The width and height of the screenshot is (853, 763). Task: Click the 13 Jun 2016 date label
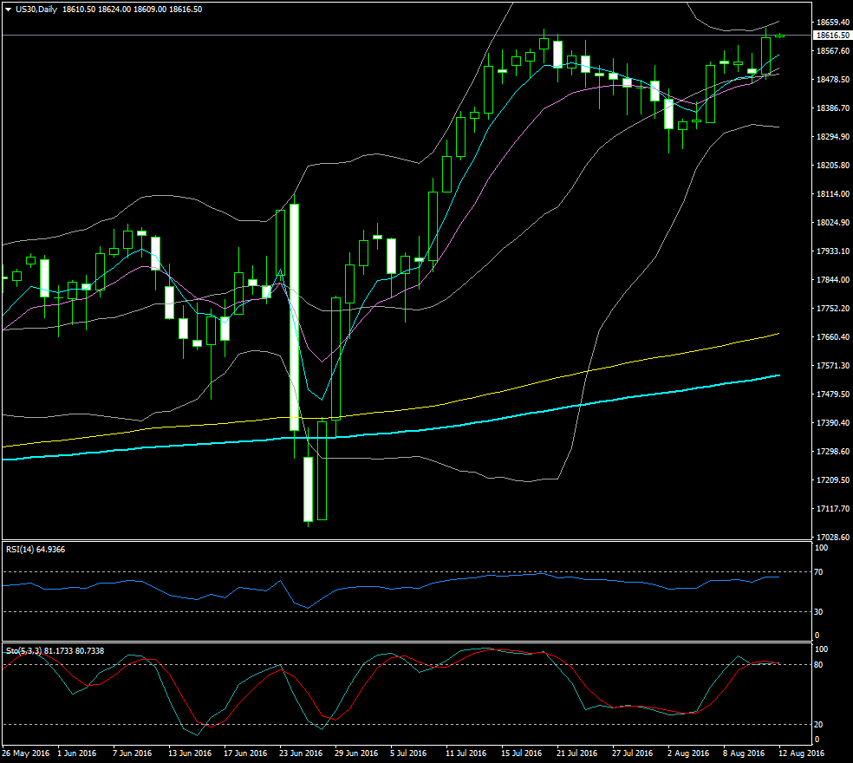[x=190, y=753]
